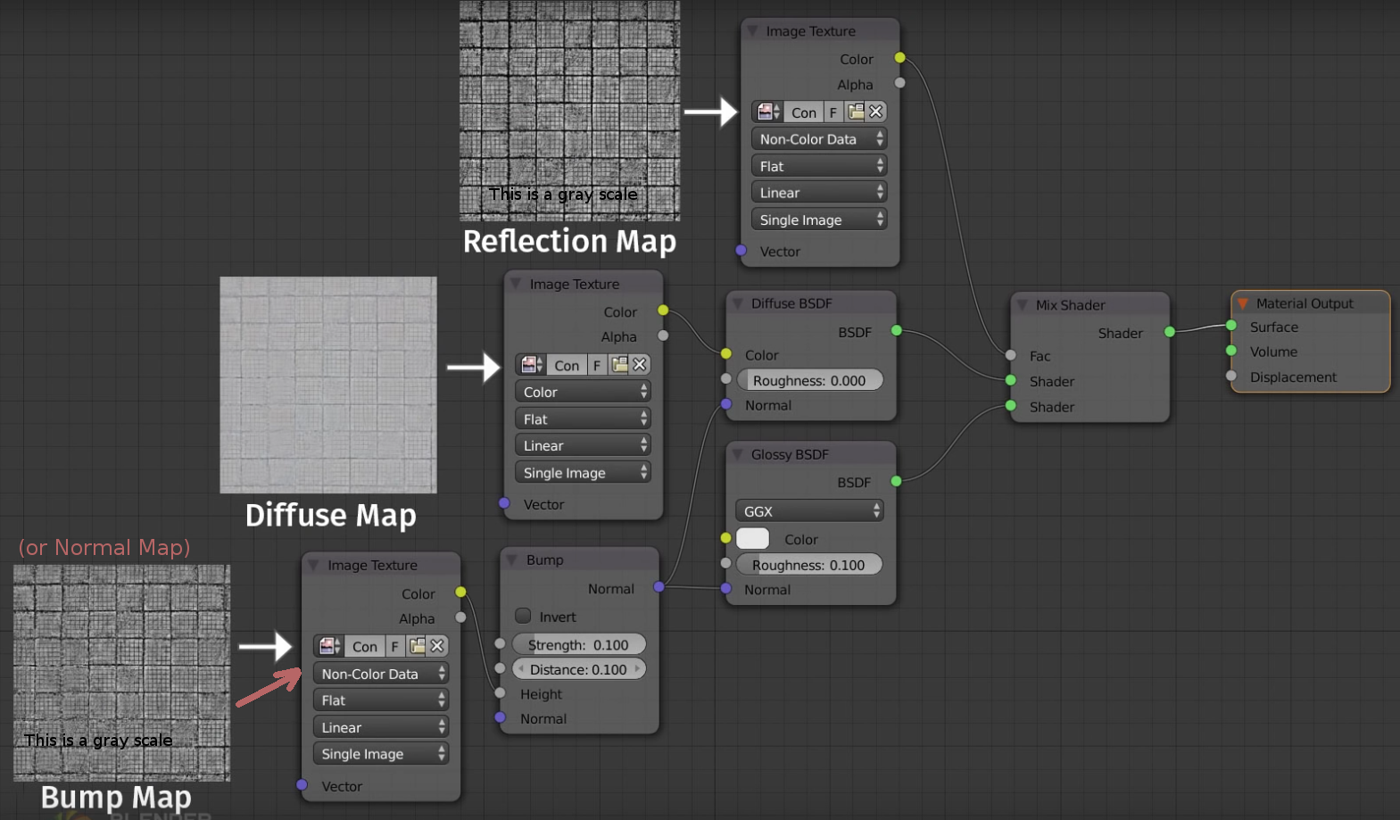Viewport: 1400px width, 820px height.
Task: Click the Glossy BSDF white color swatch
Action: click(752, 539)
